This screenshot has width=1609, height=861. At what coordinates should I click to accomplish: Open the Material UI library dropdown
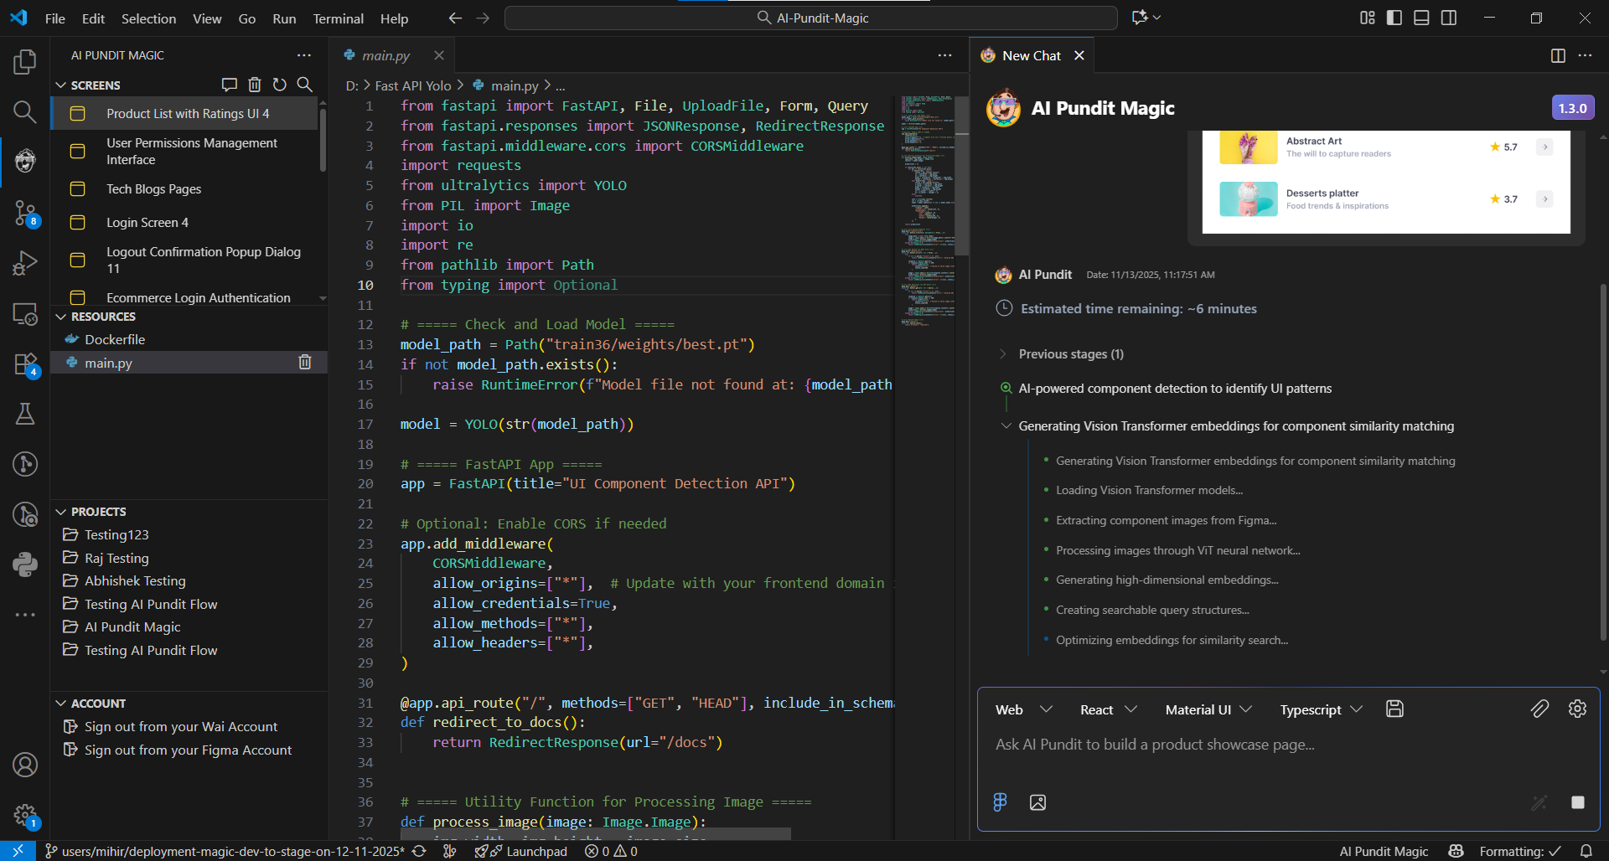coord(1208,710)
